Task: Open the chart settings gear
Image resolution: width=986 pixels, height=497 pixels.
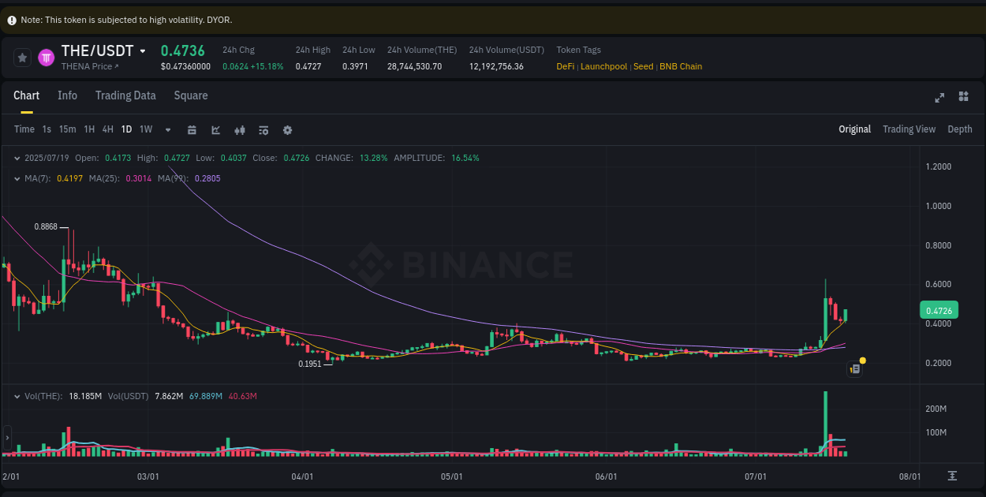Action: [287, 129]
